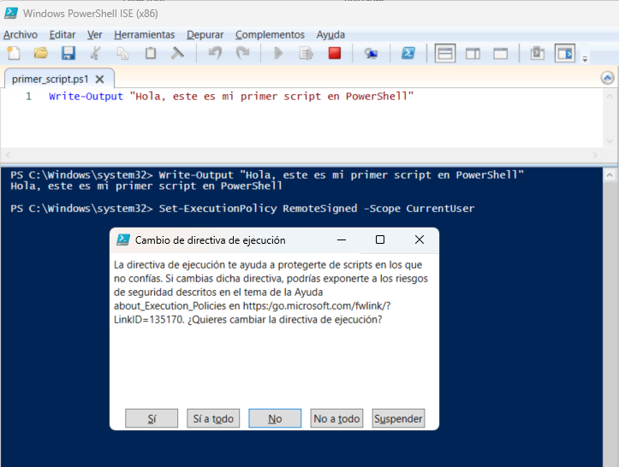Open the Herramientas menu
The image size is (619, 467).
tap(144, 35)
